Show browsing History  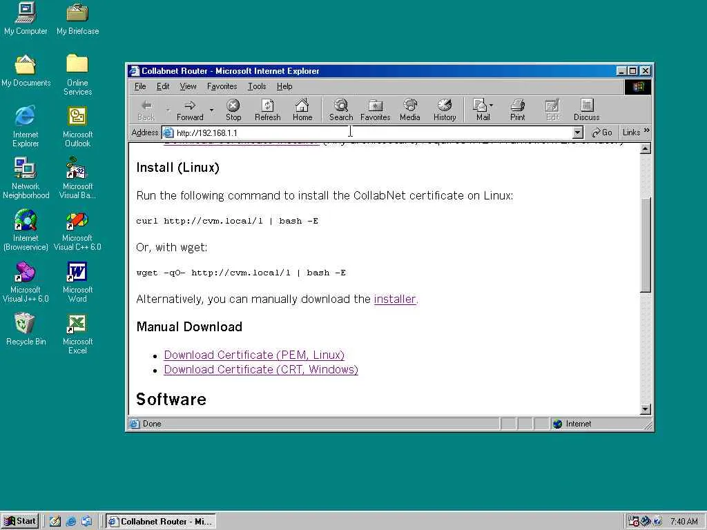tap(445, 110)
